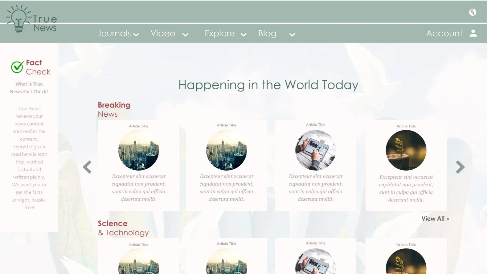487x274 pixels.
Task: Click Article Title on first Breaking News card
Action: pyautogui.click(x=139, y=126)
